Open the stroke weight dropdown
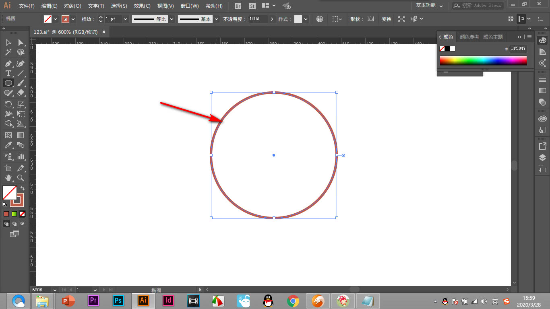This screenshot has height=309, width=550. 125,19
